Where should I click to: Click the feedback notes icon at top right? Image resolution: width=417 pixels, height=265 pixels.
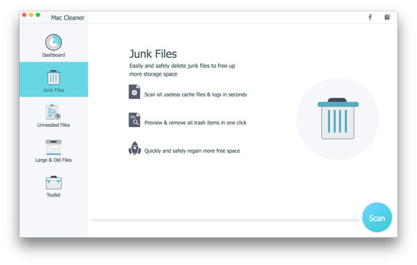387,17
